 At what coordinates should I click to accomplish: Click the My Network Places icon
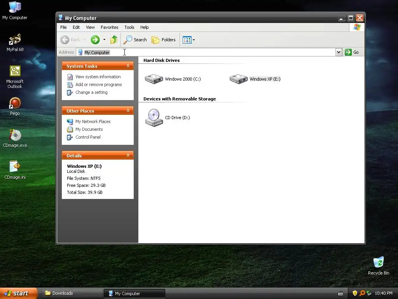tap(70, 121)
